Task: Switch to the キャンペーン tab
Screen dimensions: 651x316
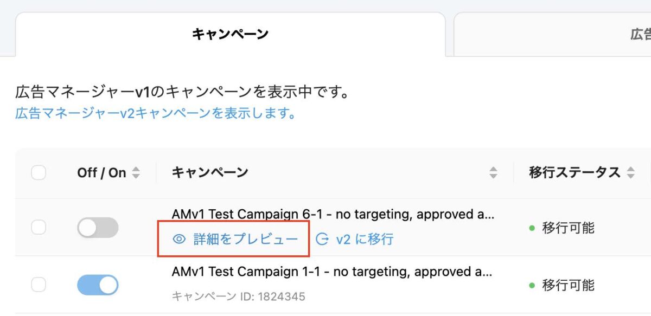Action: [x=231, y=34]
